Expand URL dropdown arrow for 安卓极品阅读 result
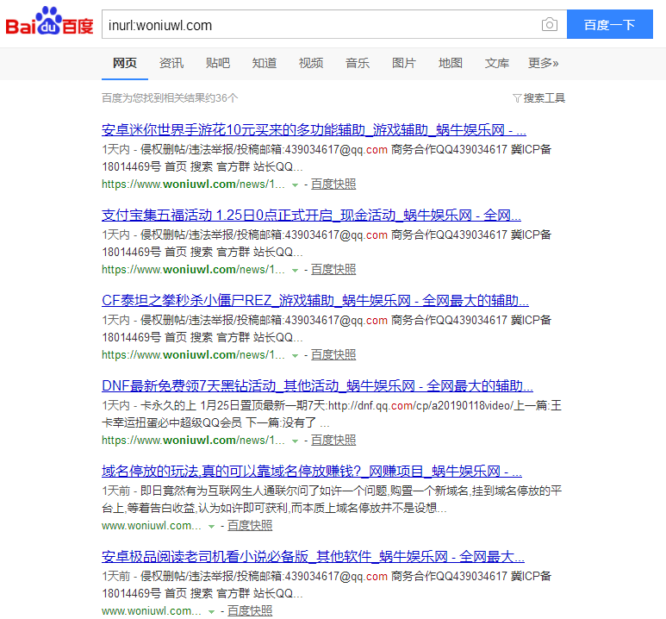 (211, 612)
